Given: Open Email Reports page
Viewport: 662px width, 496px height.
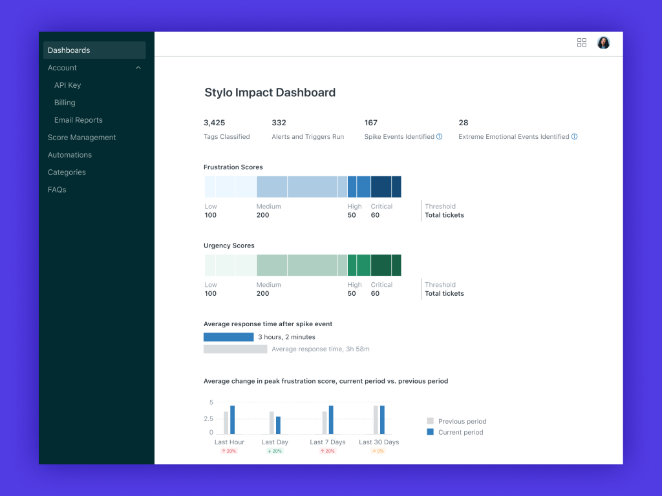Looking at the screenshot, I should click(x=78, y=120).
